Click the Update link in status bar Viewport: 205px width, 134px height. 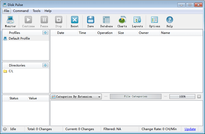[190, 129]
